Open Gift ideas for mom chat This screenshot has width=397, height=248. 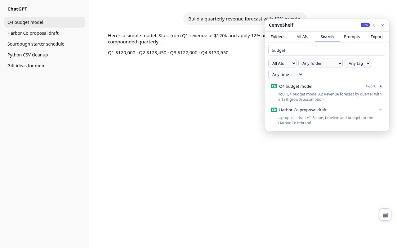(x=45, y=66)
